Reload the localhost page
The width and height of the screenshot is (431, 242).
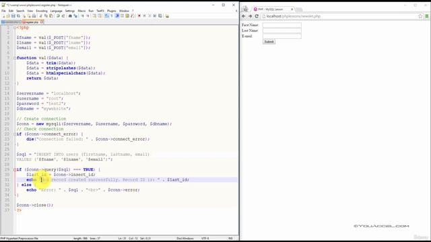257,16
